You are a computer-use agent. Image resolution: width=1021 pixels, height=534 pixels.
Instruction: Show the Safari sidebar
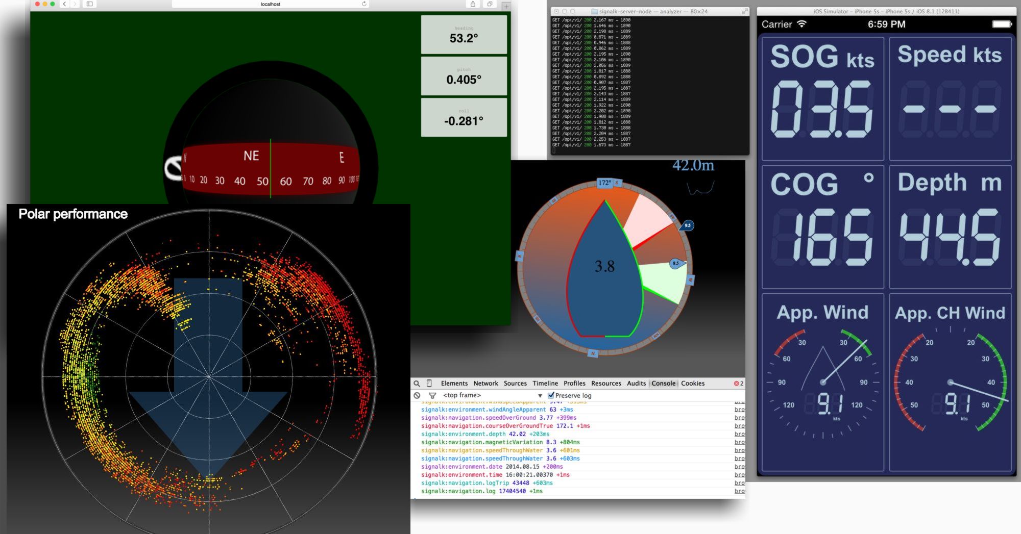click(x=89, y=4)
